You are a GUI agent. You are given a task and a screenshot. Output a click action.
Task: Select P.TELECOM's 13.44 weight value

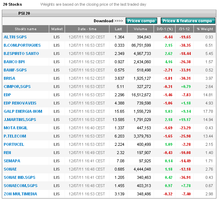point(208,136)
